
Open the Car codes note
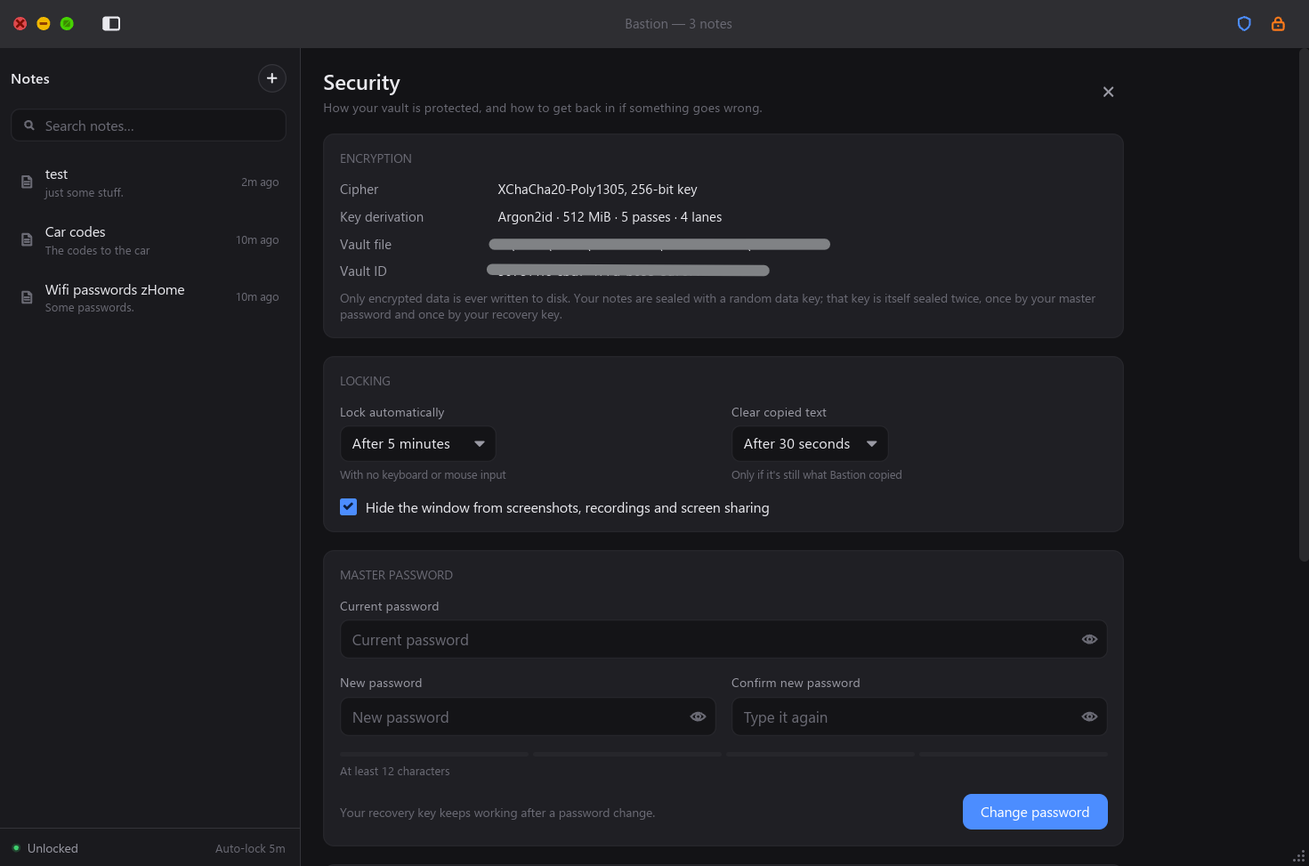[x=149, y=240]
